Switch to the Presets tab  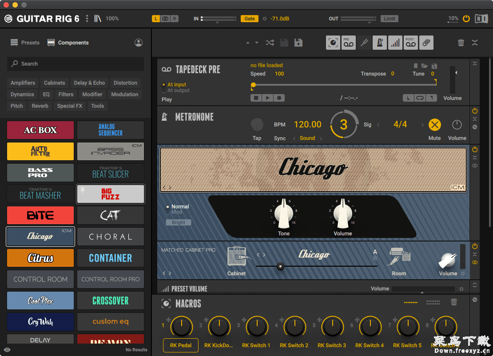pos(25,43)
